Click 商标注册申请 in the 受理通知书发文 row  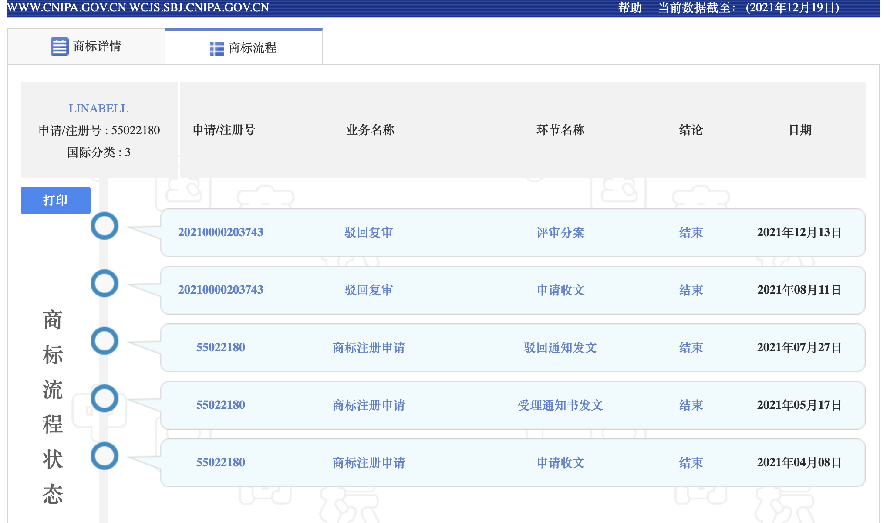tap(368, 405)
